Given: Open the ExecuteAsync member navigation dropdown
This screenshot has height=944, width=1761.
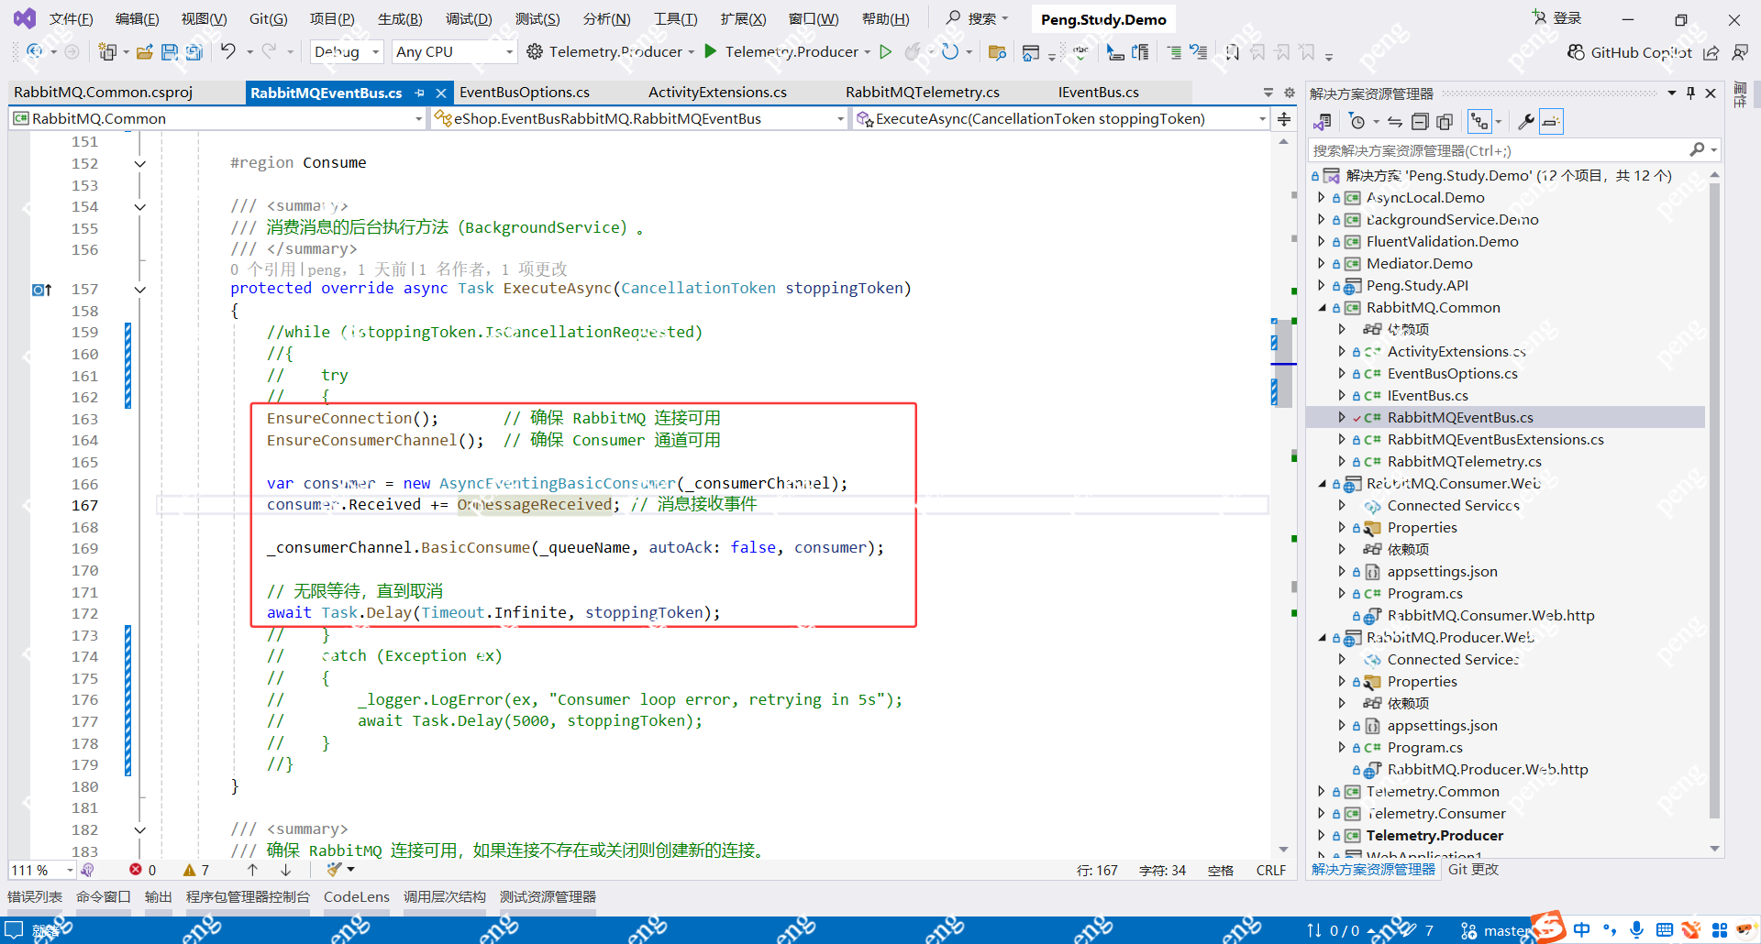Looking at the screenshot, I should tap(1061, 119).
